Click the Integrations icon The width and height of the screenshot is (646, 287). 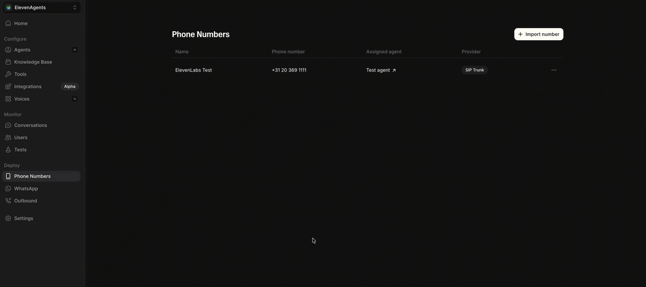tap(8, 87)
